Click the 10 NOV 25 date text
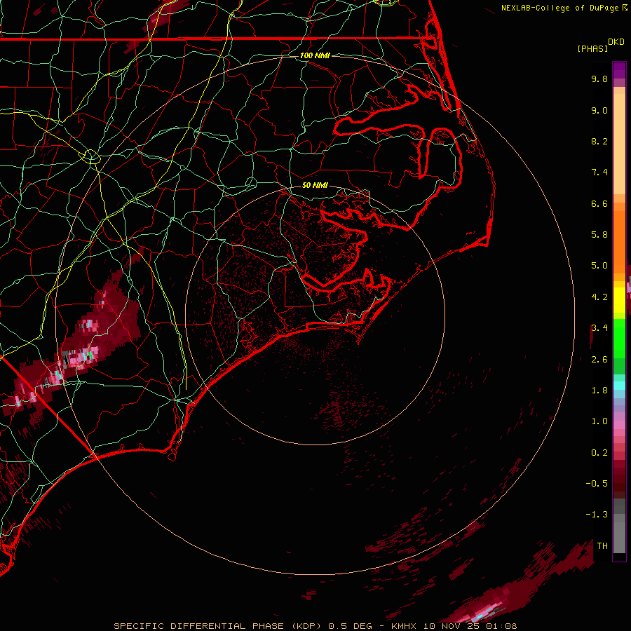Screen dimensions: 631x631 [x=452, y=626]
